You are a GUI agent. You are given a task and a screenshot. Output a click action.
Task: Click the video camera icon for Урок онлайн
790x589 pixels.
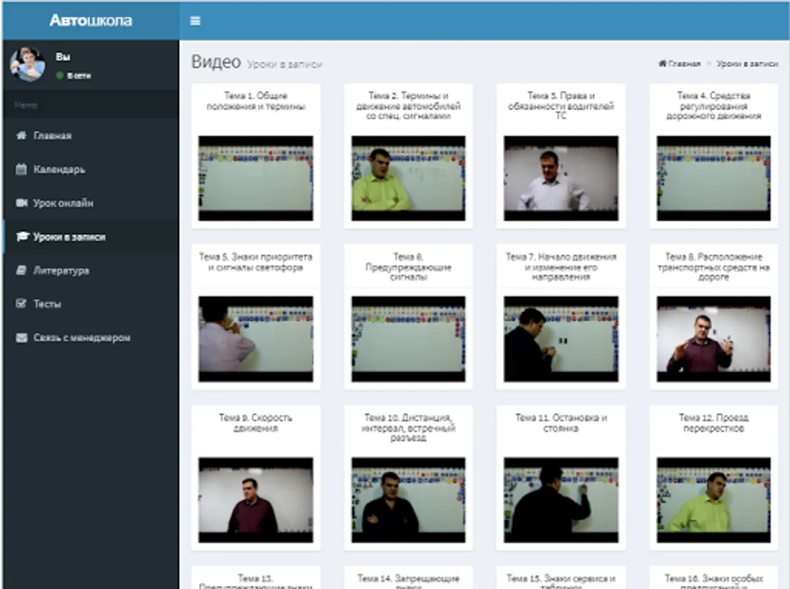point(21,204)
